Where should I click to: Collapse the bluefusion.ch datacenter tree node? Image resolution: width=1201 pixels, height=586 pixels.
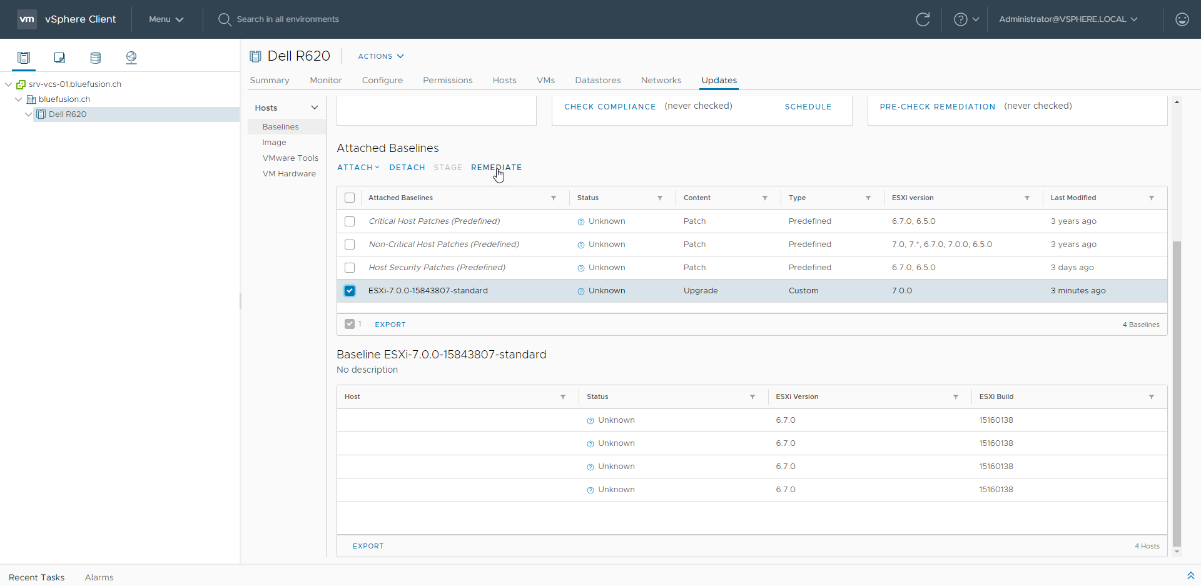(x=19, y=99)
